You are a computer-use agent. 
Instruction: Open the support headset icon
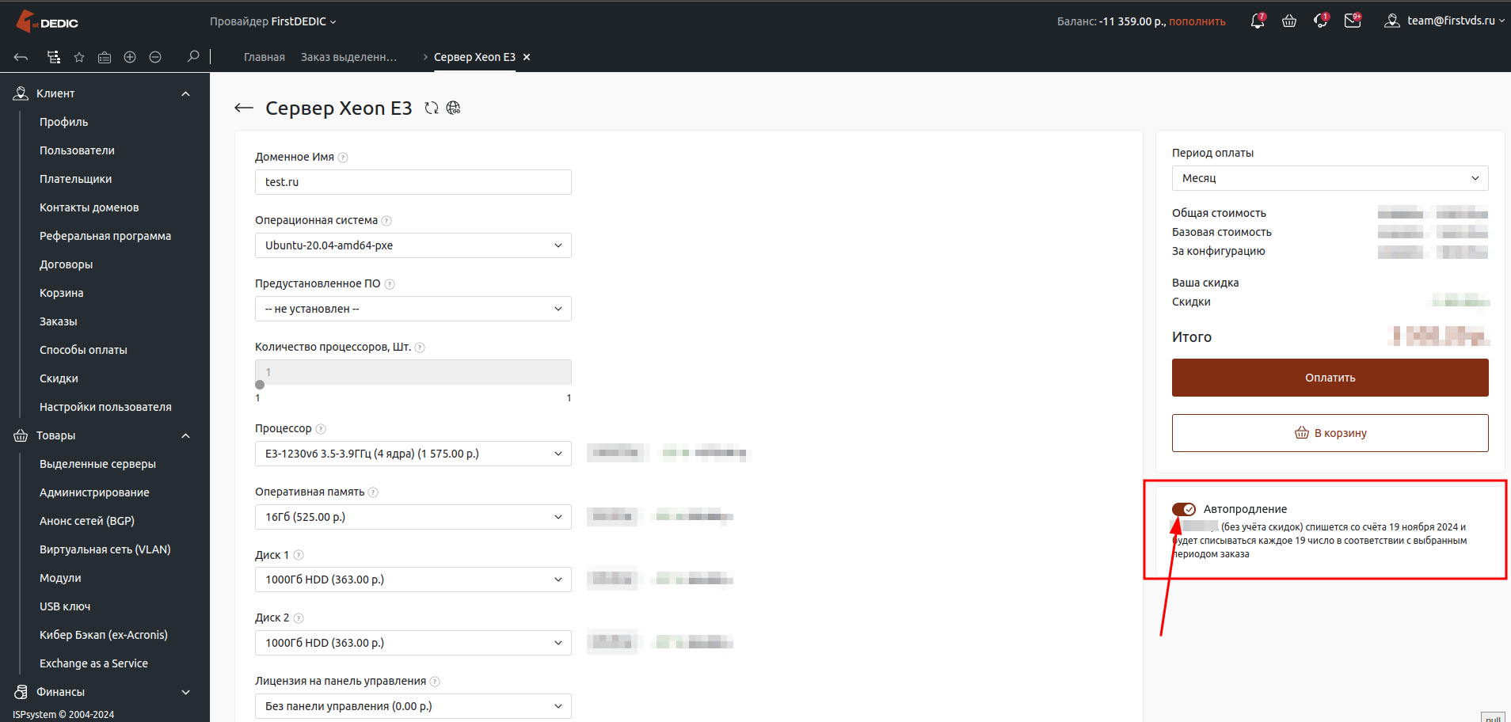pos(1321,21)
